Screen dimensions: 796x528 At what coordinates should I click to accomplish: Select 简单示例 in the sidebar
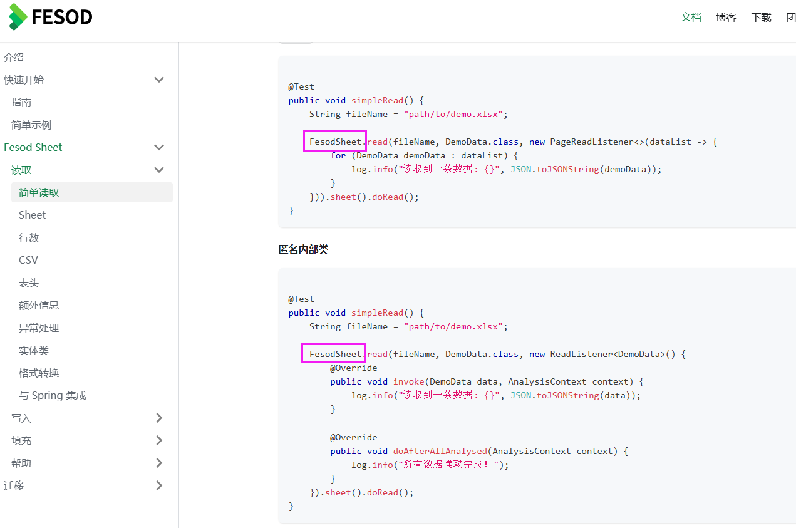point(31,125)
